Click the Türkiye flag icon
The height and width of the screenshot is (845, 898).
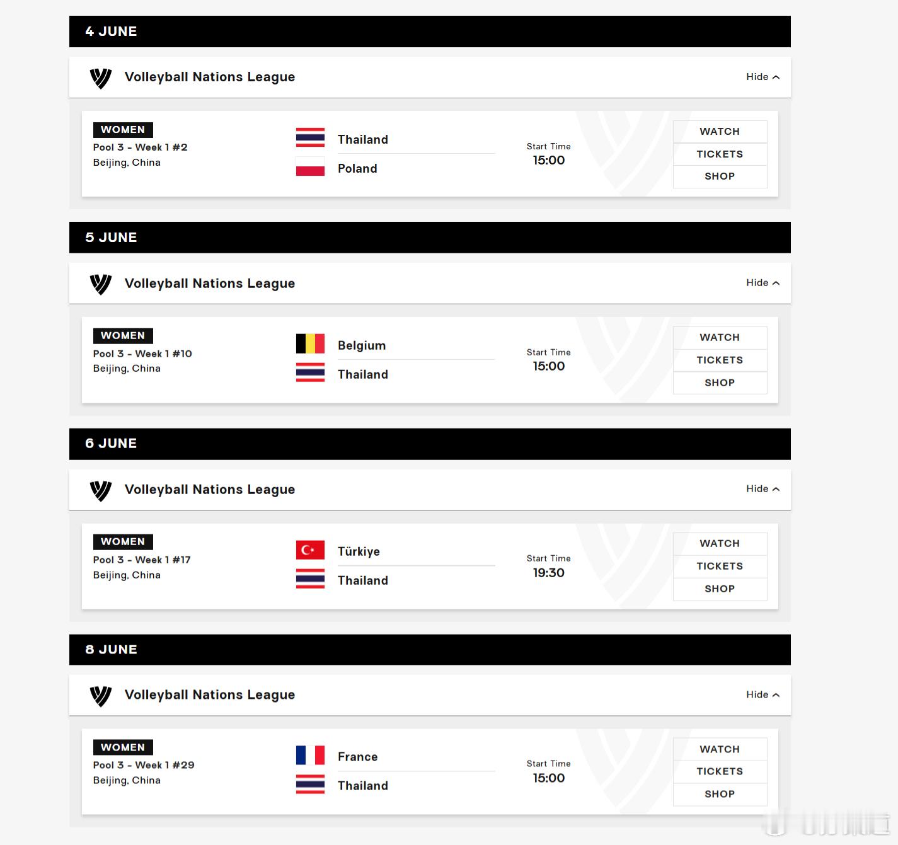coord(310,550)
